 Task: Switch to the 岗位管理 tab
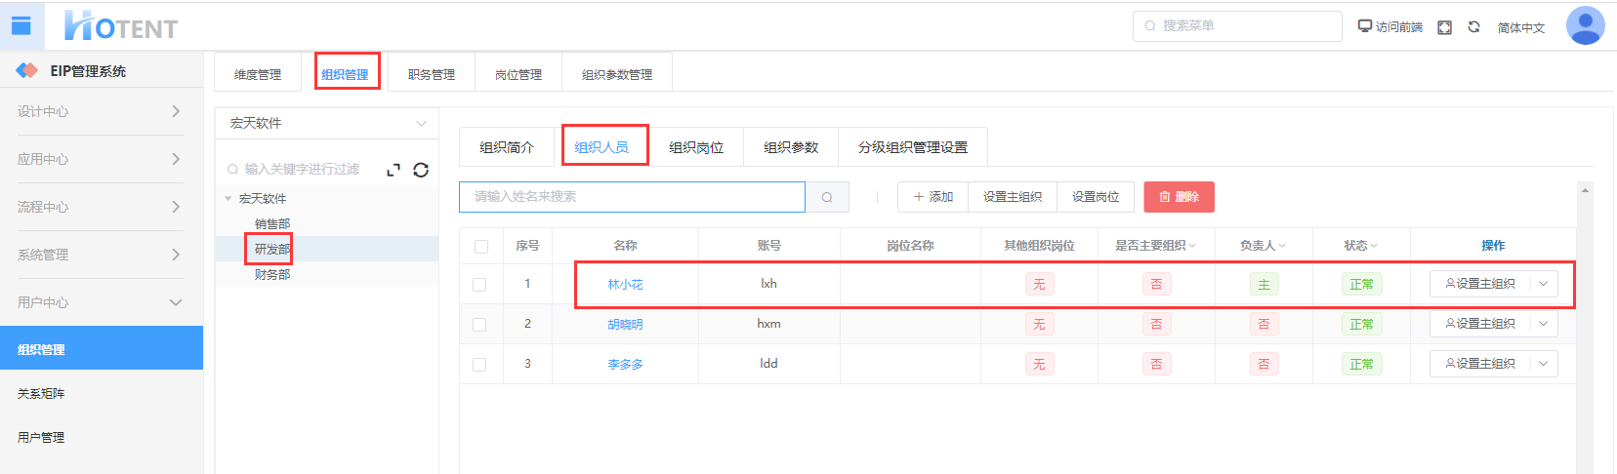tap(518, 74)
